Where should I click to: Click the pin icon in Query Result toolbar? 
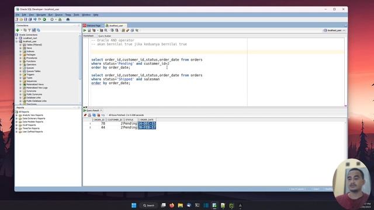[x=85, y=116]
